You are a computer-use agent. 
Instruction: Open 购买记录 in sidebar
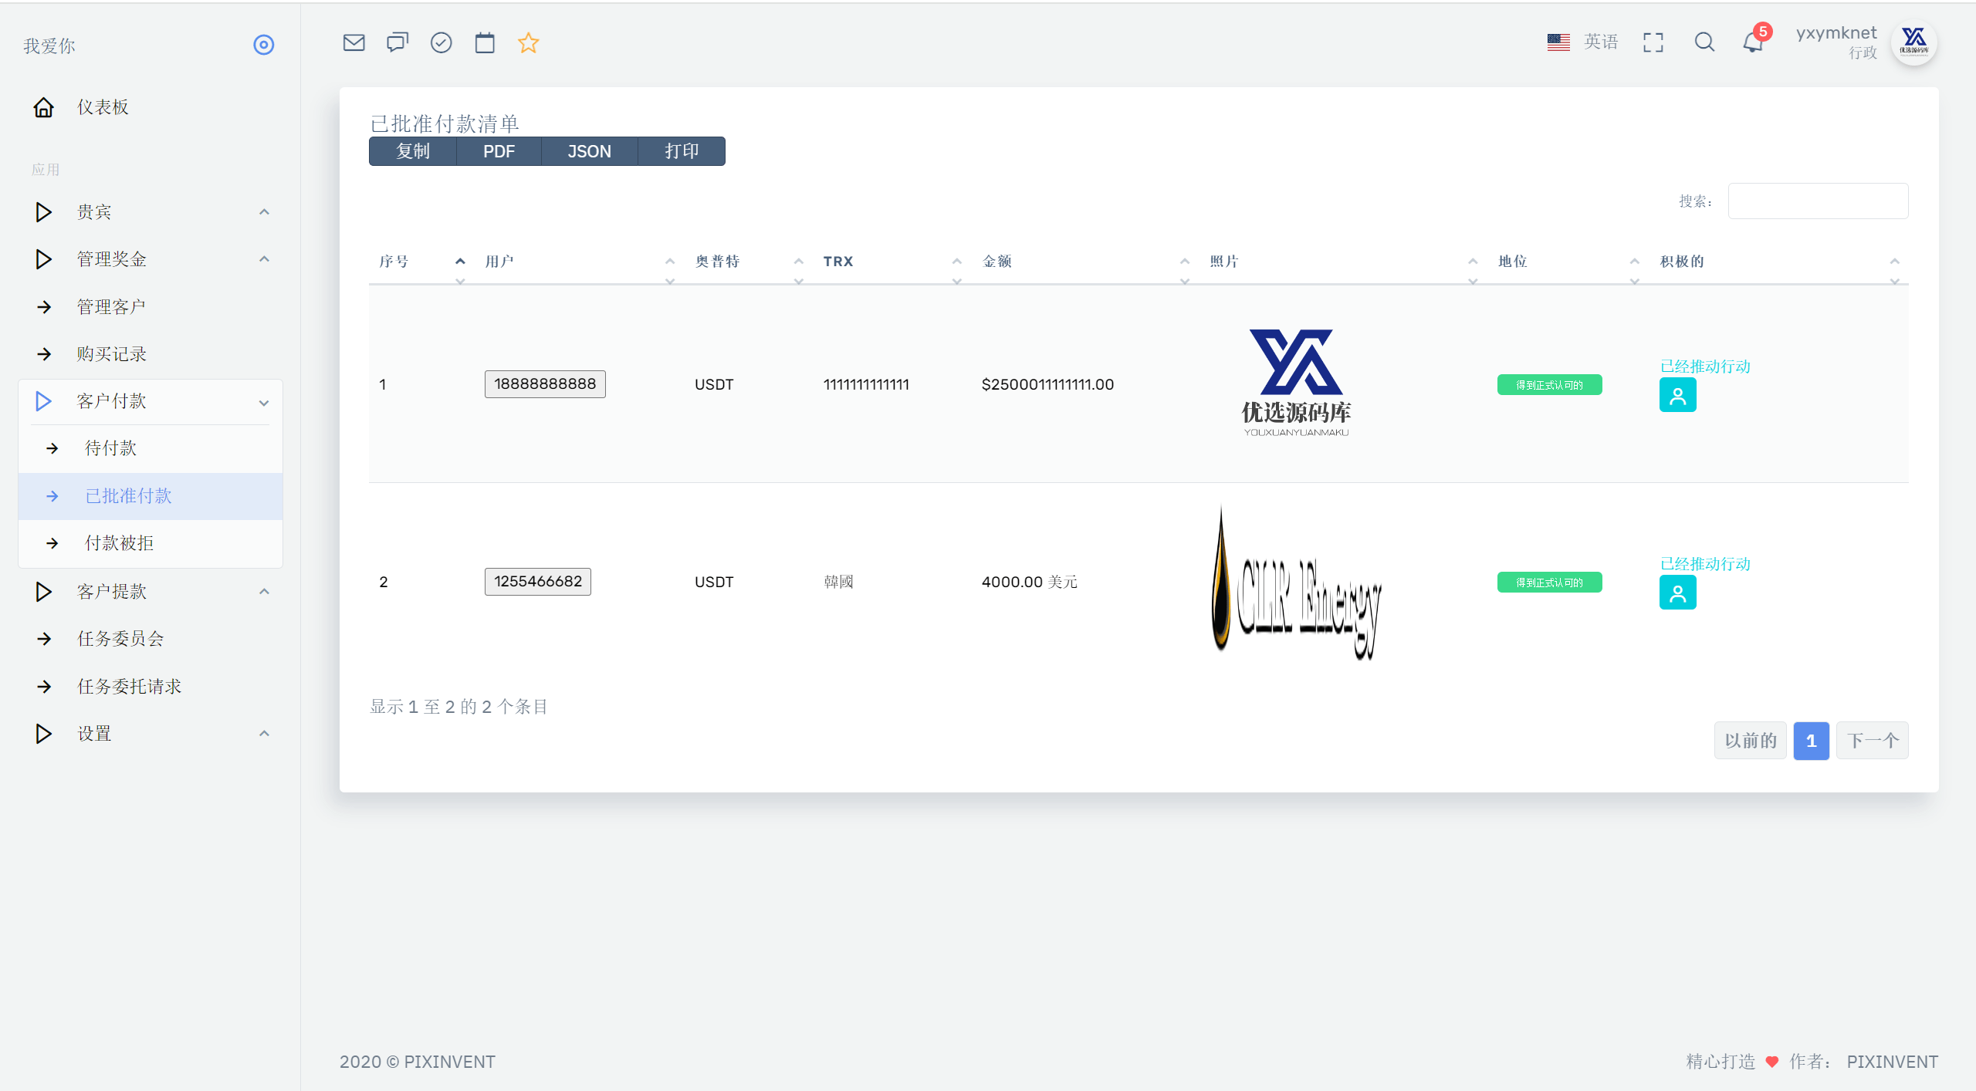[x=151, y=354]
